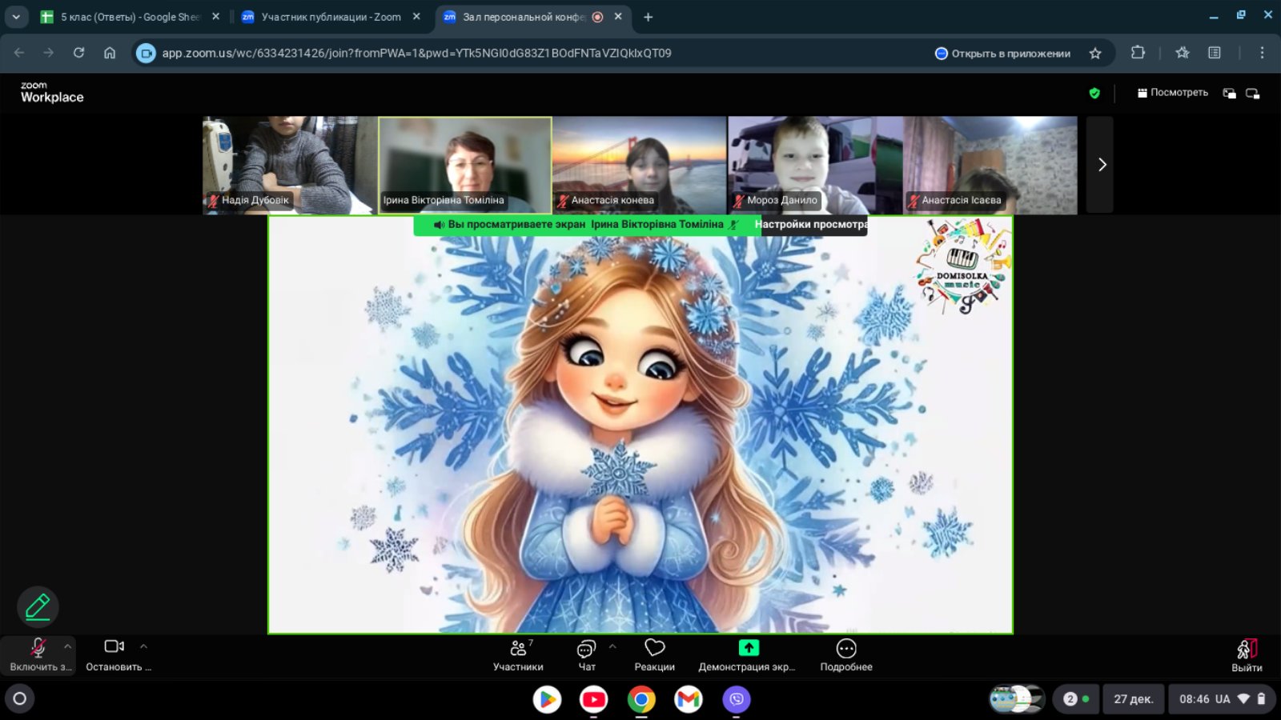Open Viber from the shelf
Screen dimensions: 1281x720
click(x=737, y=699)
